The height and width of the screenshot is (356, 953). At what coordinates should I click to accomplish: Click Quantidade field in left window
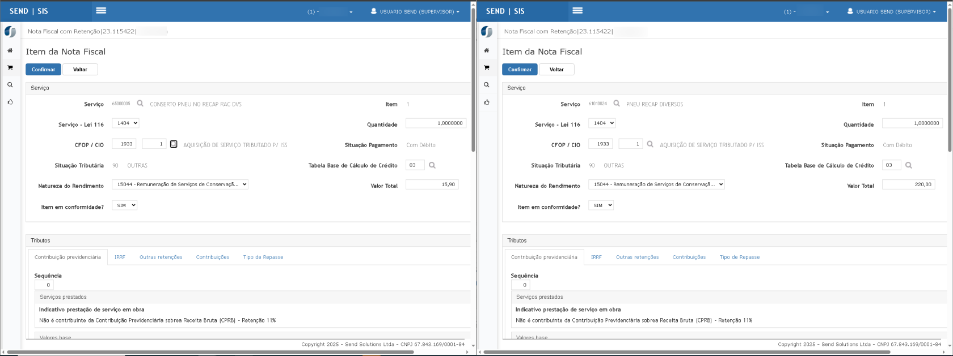coord(436,123)
